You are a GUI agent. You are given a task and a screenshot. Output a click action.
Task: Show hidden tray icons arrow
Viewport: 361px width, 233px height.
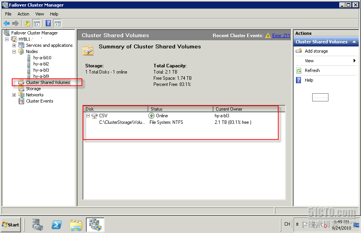tap(297, 224)
